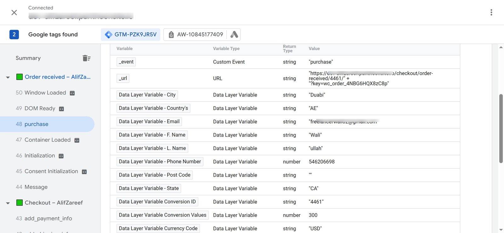This screenshot has width=504, height=233.
Task: Open the Checkout – AlifZareef page entry
Action: pos(54,203)
